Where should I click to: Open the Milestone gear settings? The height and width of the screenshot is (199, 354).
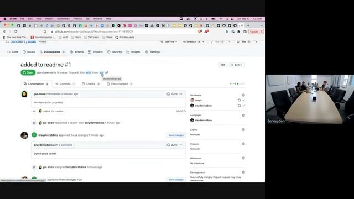pos(243,158)
